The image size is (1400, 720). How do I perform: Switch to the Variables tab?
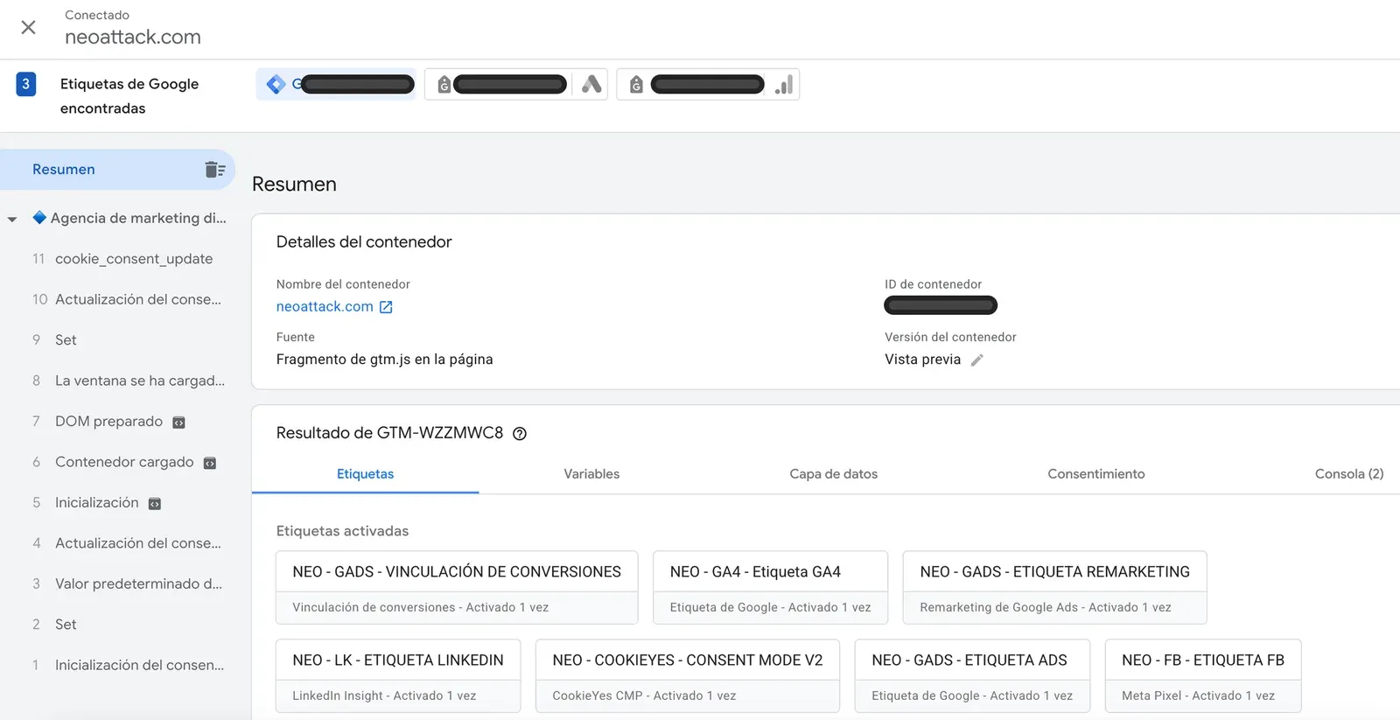[591, 473]
